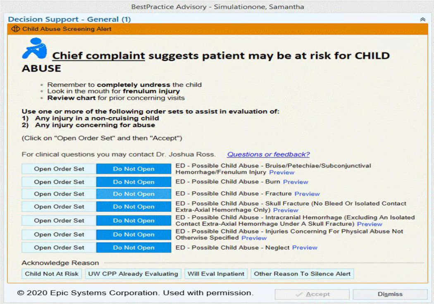Open the Questions or feedback link
This screenshot has width=434, height=304.
268,154
